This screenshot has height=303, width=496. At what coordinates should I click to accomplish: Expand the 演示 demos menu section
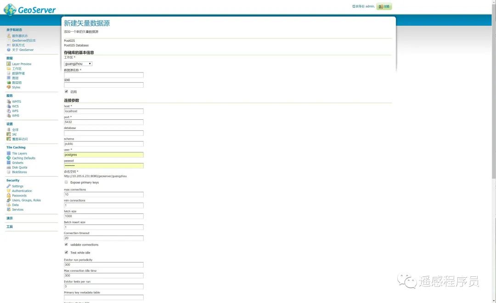tap(10, 218)
